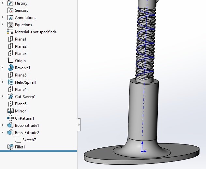Expand the Equations node

pyautogui.click(x=3, y=25)
